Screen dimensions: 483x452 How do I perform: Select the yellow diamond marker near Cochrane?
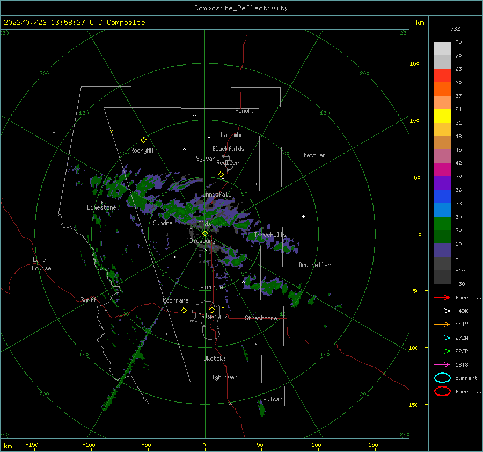coord(184,310)
